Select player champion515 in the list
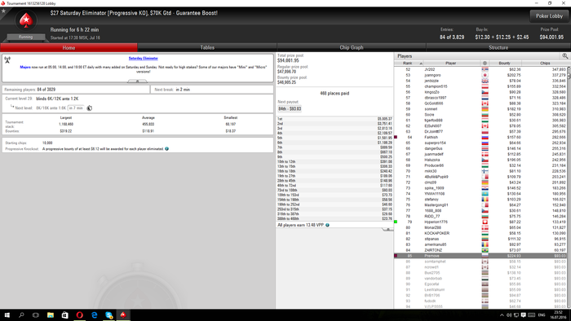Viewport: 571px width, 321px height. (x=480, y=86)
